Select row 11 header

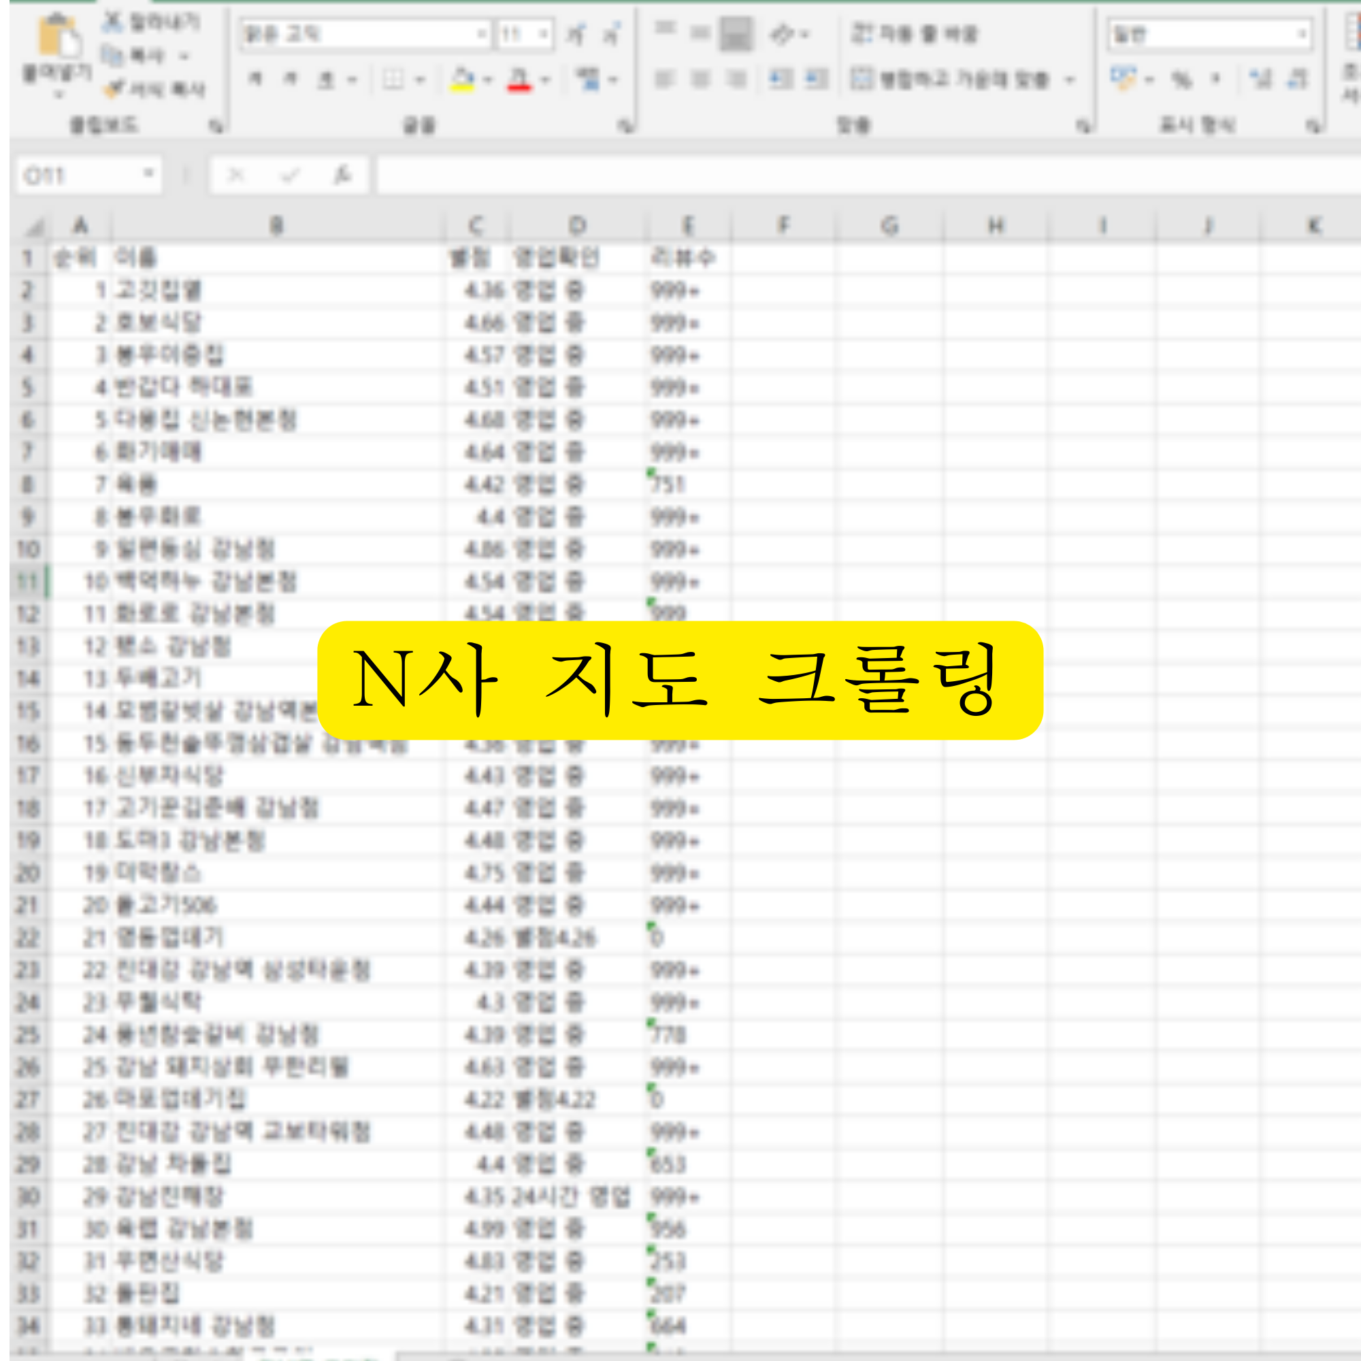pos(27,582)
